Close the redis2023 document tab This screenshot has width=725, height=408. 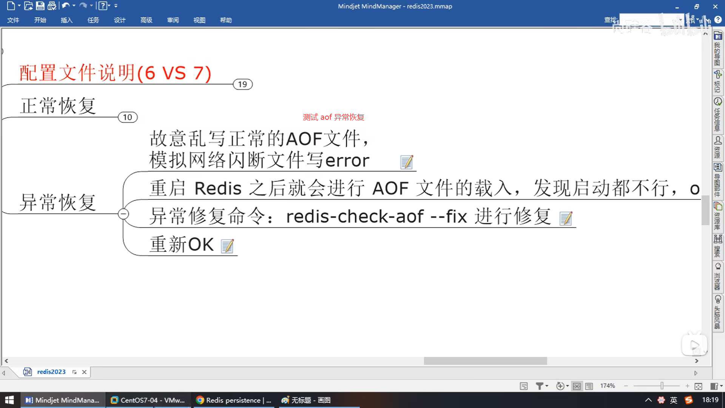pyautogui.click(x=84, y=372)
